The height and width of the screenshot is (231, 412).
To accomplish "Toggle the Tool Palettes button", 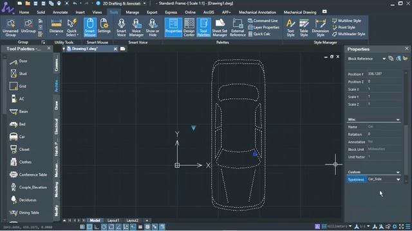I will click(x=203, y=28).
